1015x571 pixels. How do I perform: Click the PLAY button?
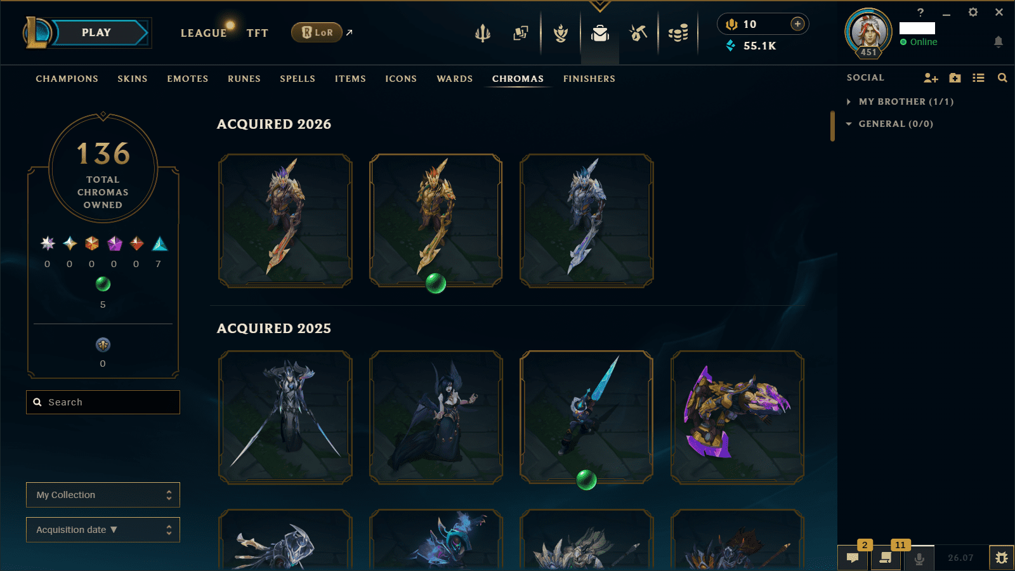pyautogui.click(x=96, y=33)
